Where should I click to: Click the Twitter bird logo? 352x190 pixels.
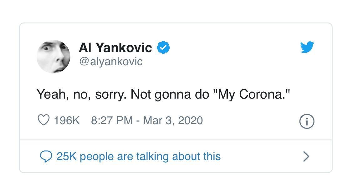(x=307, y=47)
